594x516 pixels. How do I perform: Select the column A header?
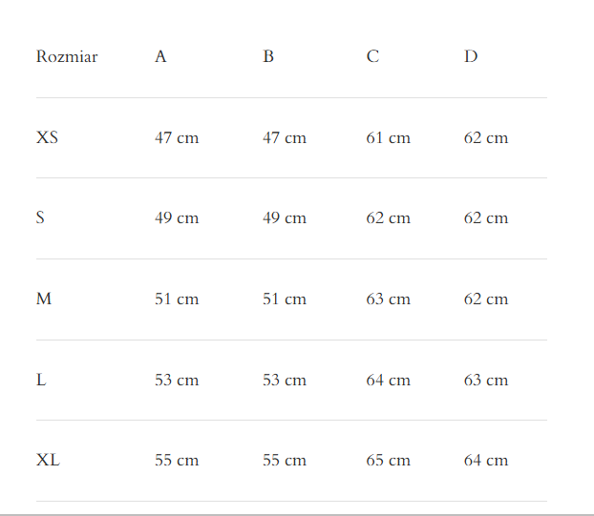click(x=160, y=56)
